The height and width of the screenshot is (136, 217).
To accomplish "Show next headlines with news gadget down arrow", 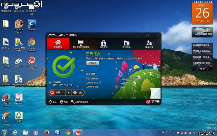I will coord(207,69).
